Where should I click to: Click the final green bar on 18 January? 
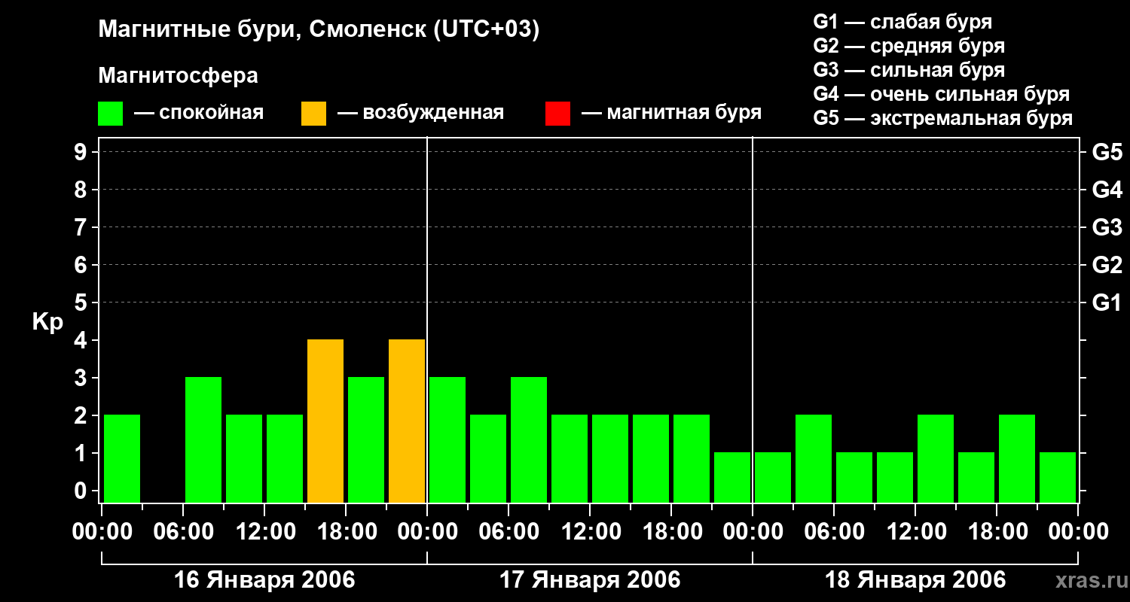tap(1058, 477)
